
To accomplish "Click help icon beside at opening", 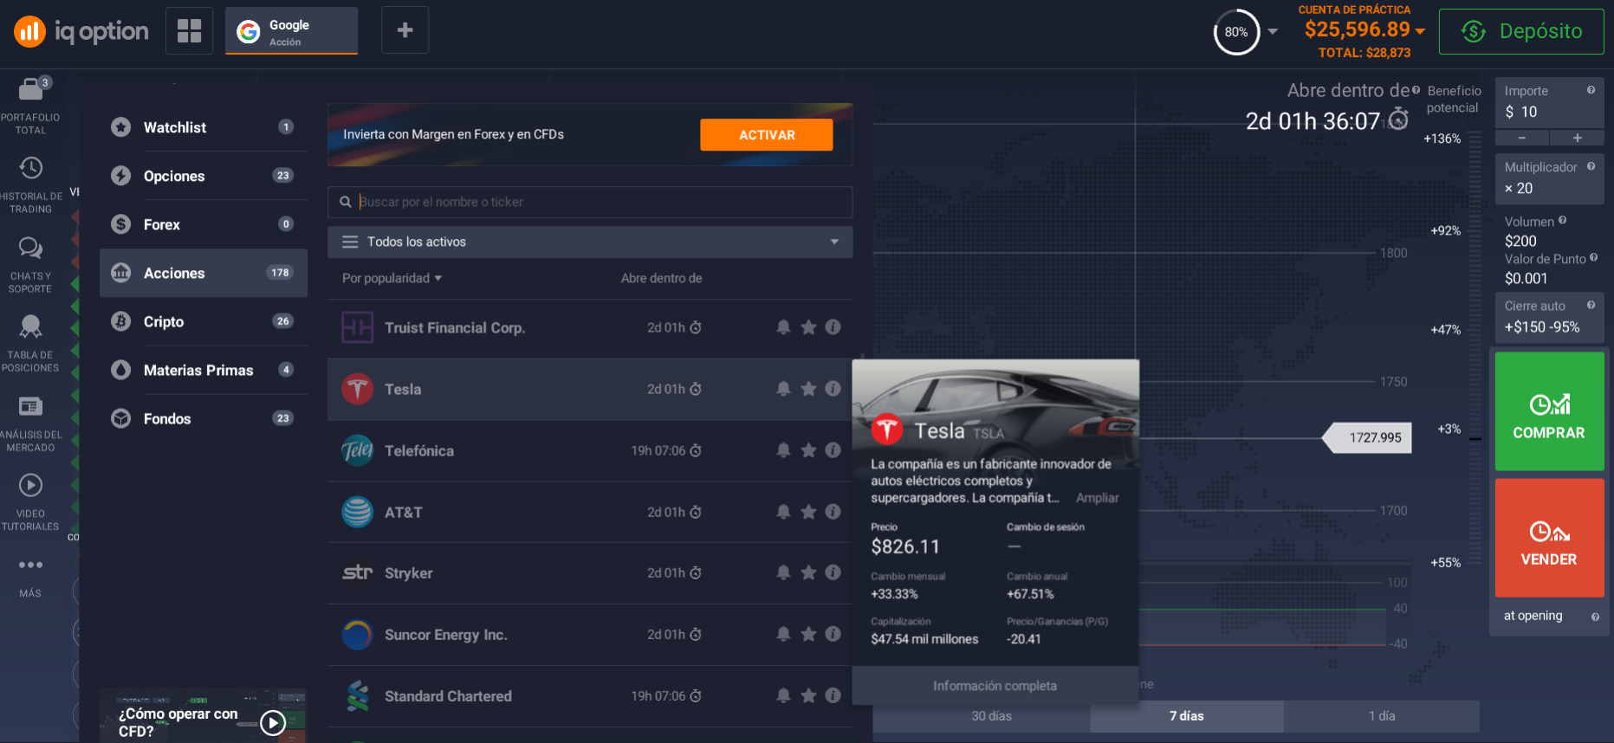I will click(1595, 617).
